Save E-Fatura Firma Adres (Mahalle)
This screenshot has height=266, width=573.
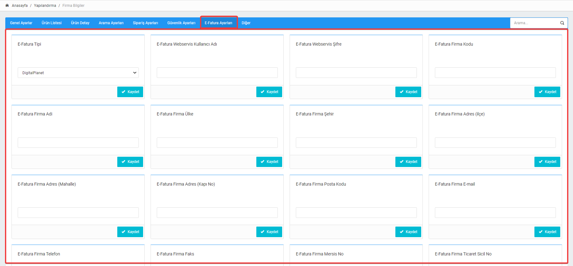click(130, 232)
